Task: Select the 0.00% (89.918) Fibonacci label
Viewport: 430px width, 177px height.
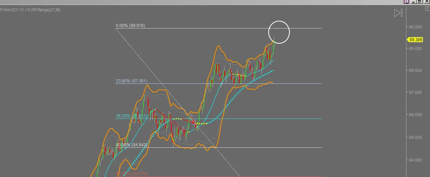Action: 131,25
